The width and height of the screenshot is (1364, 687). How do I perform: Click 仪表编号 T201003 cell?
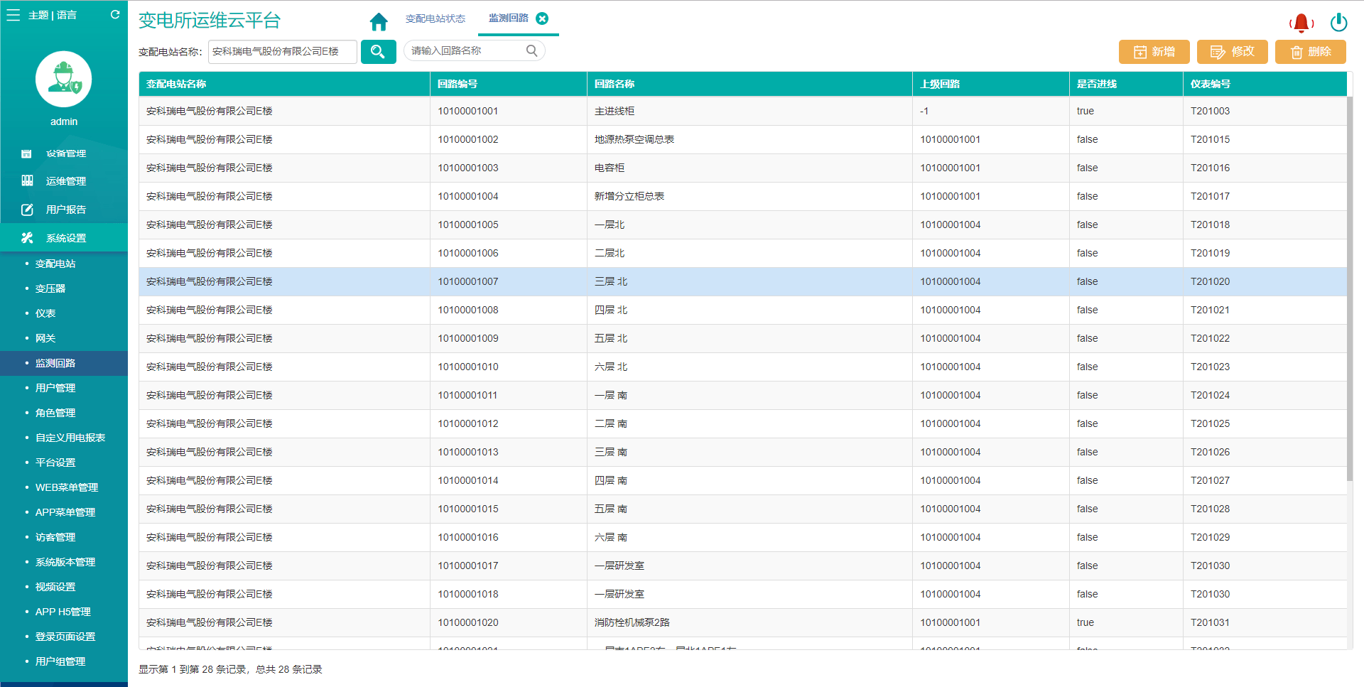click(x=1265, y=111)
